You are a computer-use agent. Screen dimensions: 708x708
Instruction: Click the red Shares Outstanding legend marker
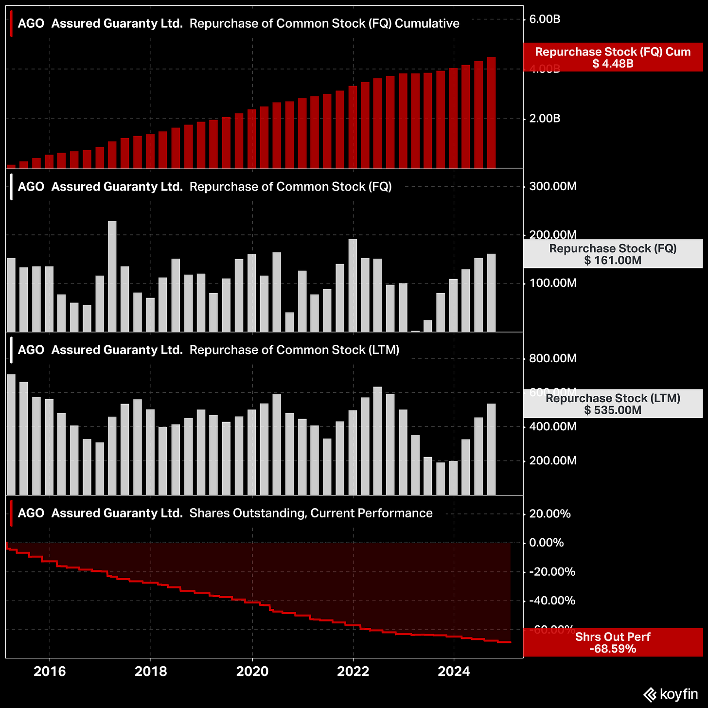(x=11, y=513)
